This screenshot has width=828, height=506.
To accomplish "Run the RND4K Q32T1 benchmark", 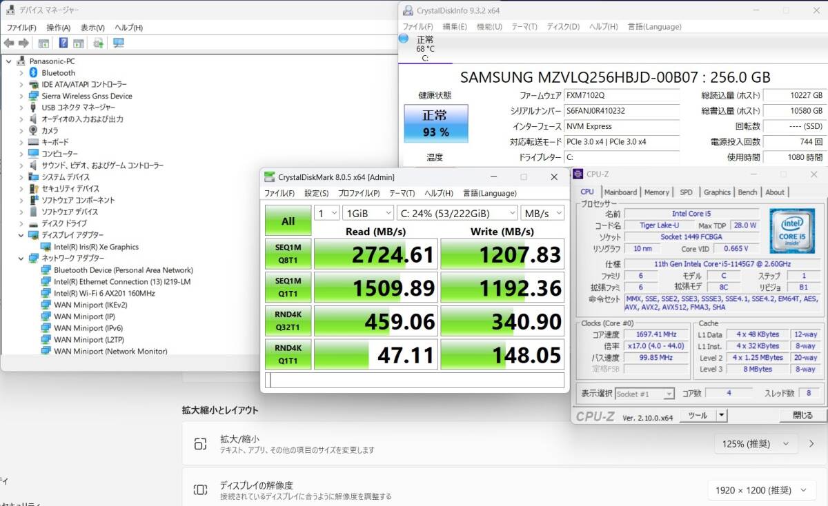I will [288, 321].
